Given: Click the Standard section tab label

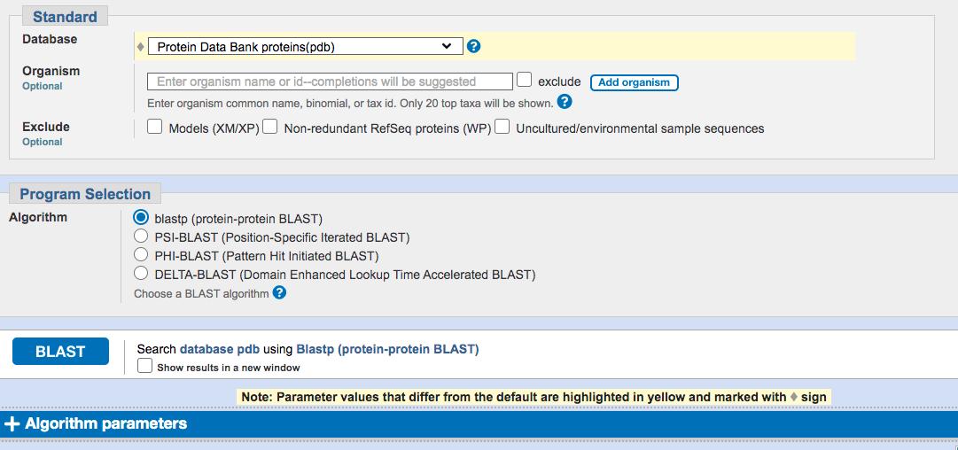Looking at the screenshot, I should point(65,17).
